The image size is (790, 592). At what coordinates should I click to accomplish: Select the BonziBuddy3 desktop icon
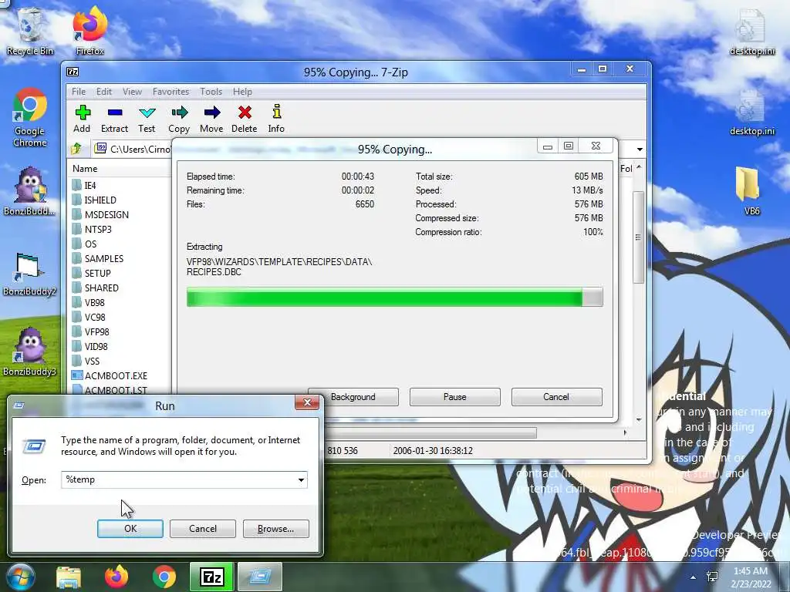[x=29, y=352]
